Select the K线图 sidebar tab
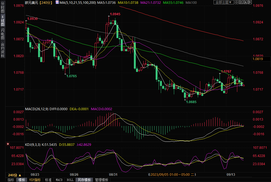Viewport: 271px width, 182px height. [x=3, y=21]
